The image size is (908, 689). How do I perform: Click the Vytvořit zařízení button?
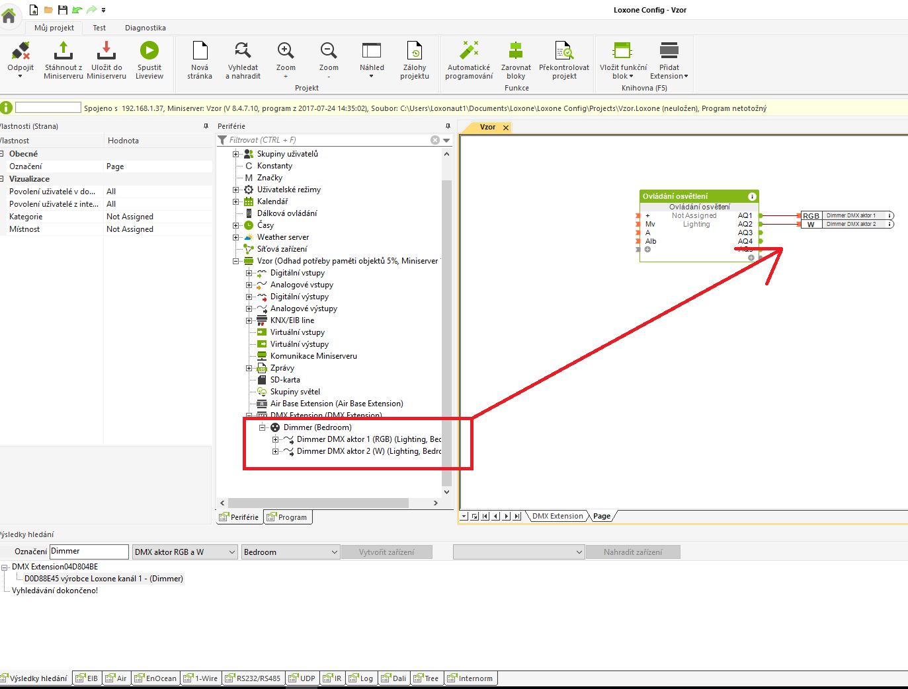pos(386,552)
